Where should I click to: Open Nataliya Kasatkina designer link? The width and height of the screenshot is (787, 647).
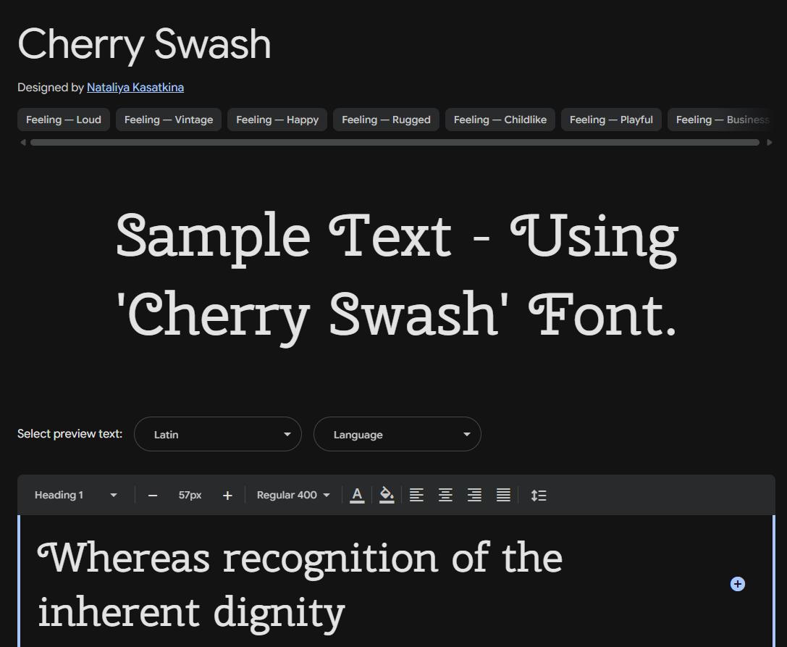coord(135,88)
